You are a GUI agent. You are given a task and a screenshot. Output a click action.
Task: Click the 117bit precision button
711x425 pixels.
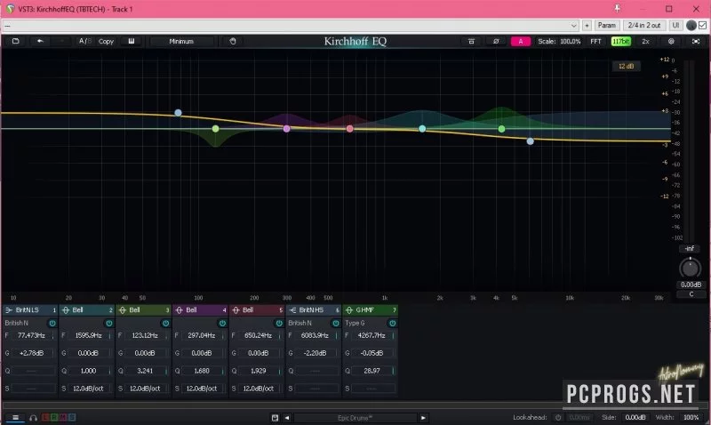point(620,41)
